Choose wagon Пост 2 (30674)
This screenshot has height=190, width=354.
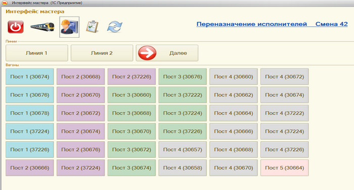(80, 131)
